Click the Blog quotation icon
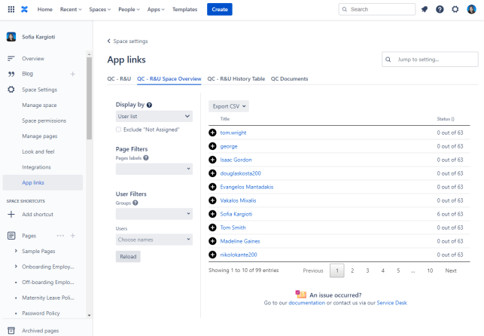This screenshot has width=484, height=336. (11, 74)
